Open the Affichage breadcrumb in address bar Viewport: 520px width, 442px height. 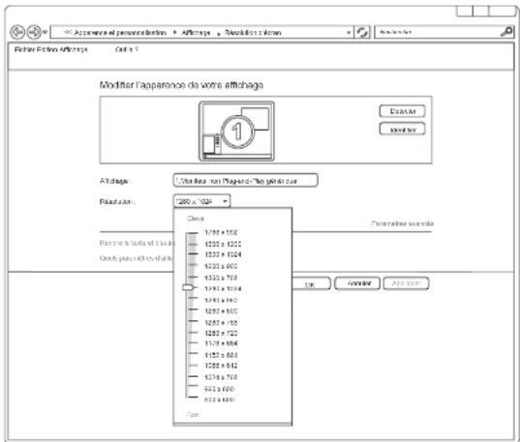coord(196,33)
